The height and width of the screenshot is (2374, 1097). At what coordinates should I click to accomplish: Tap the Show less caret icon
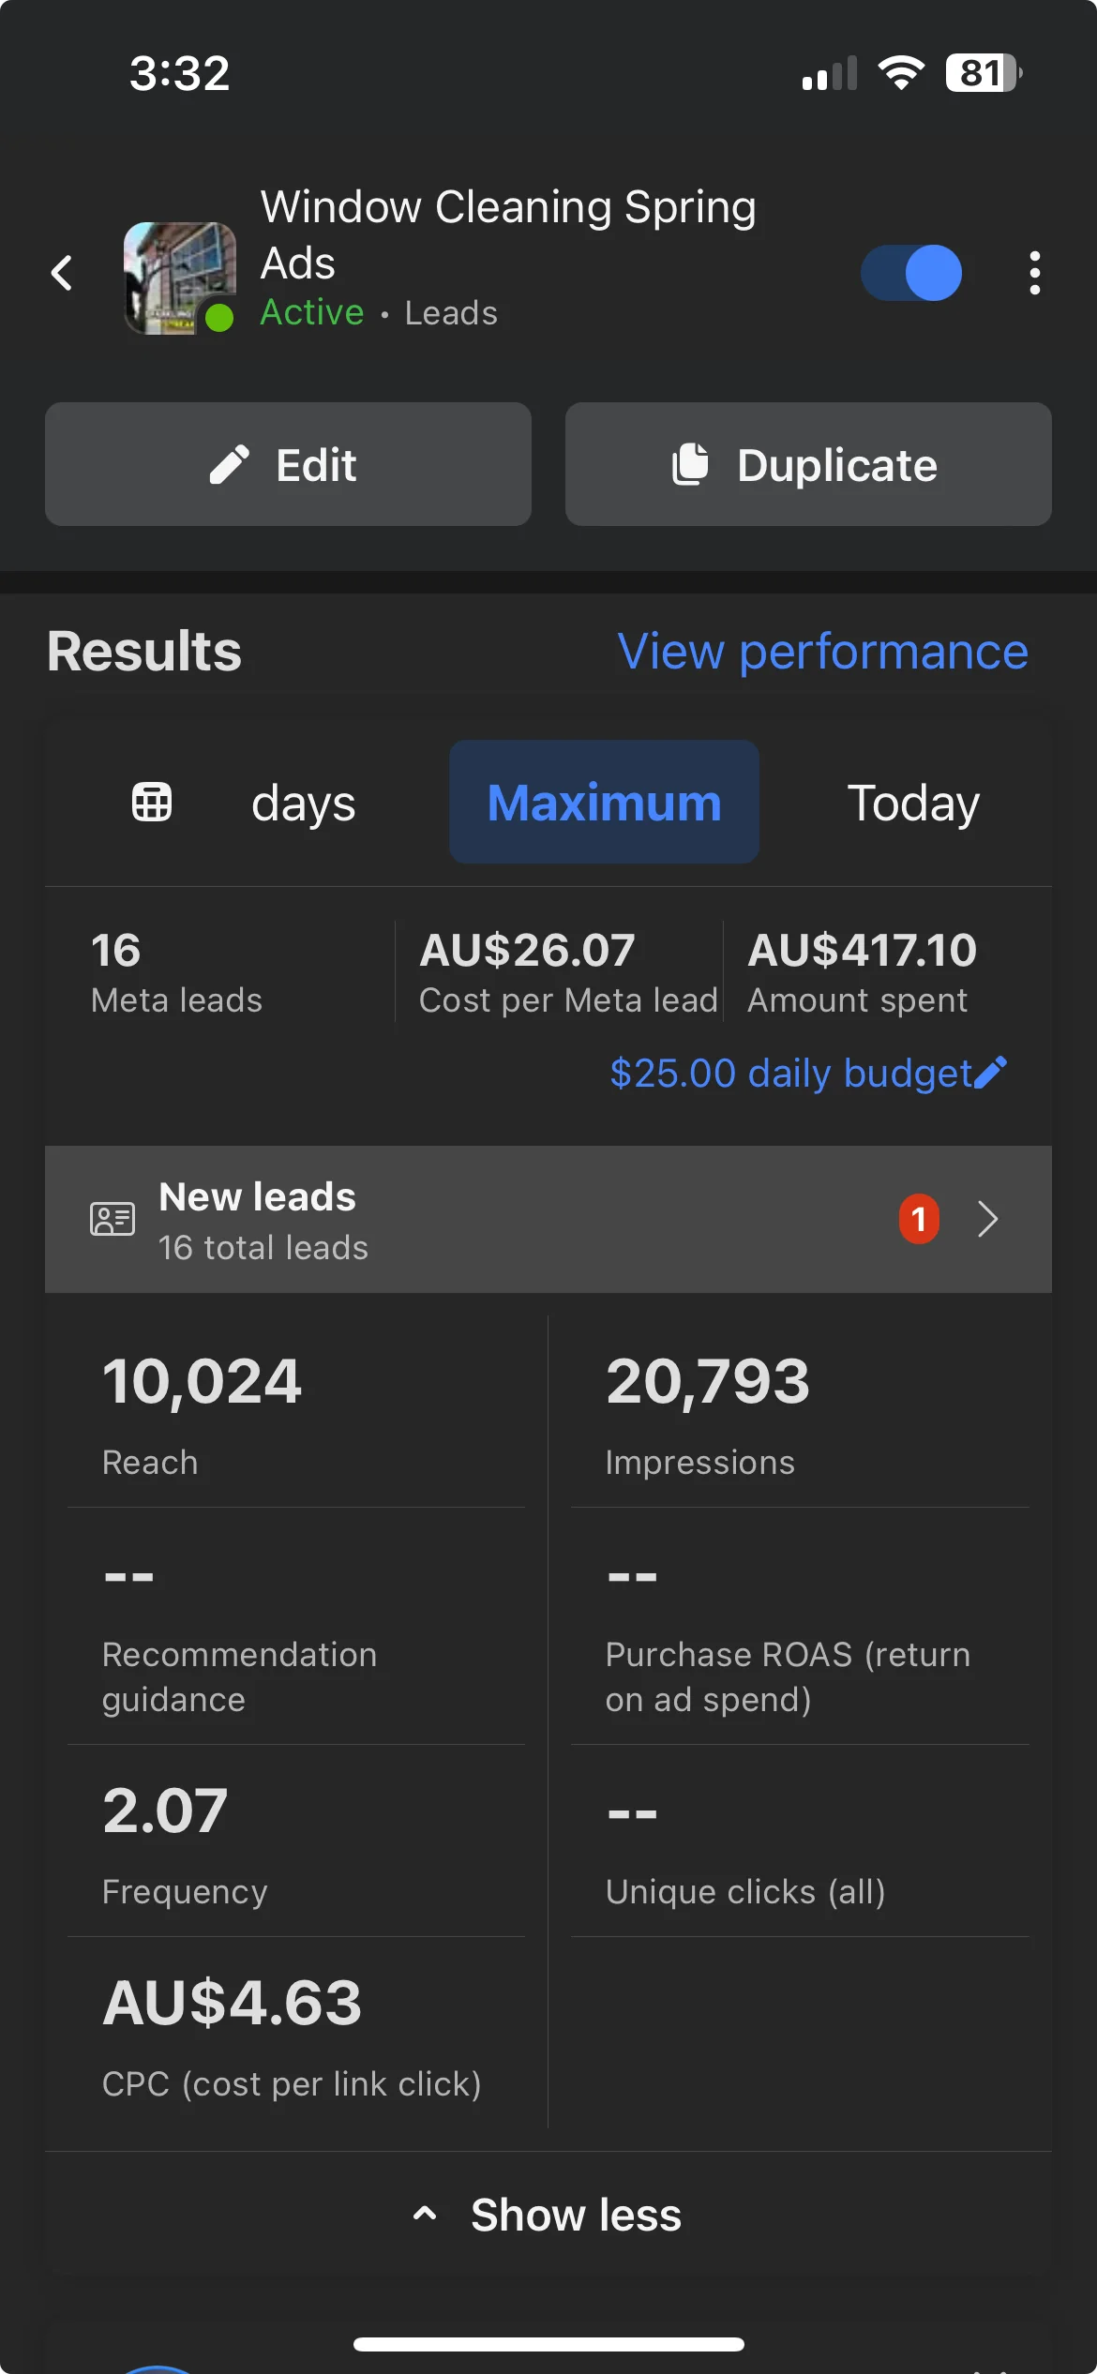click(x=425, y=2215)
